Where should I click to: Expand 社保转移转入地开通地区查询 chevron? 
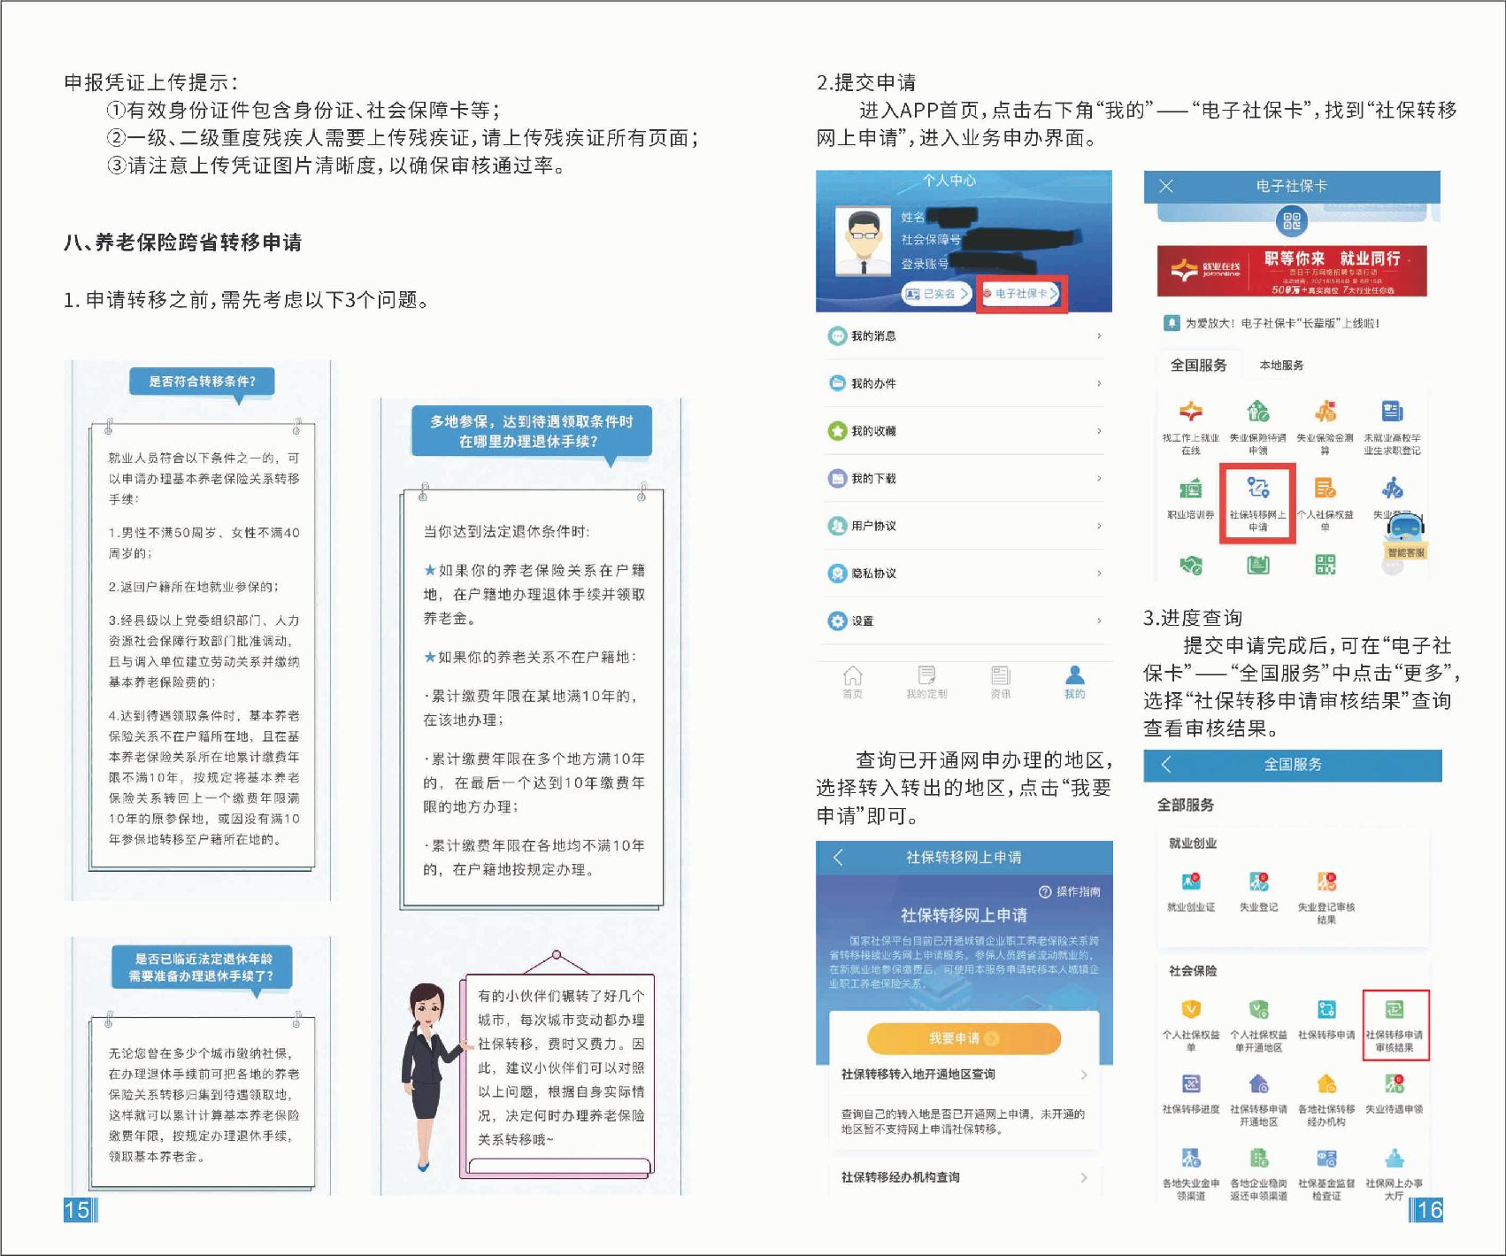pos(1084,1075)
